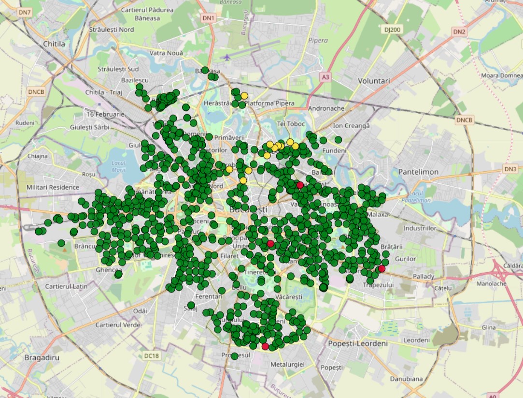523x398 pixels.
Task: Select the DC18 road shield
Action: (x=151, y=356)
